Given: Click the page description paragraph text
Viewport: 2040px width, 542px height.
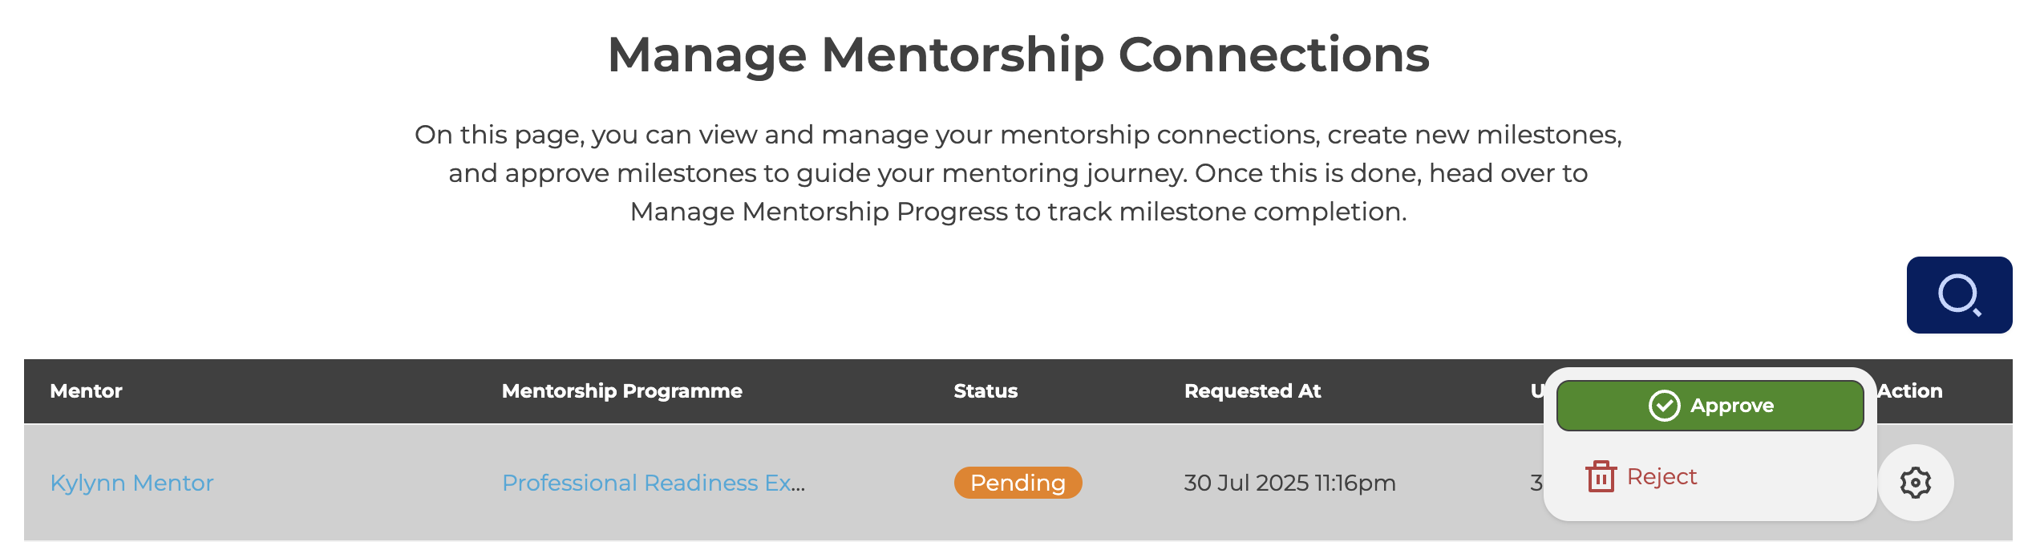Looking at the screenshot, I should pos(1018,173).
